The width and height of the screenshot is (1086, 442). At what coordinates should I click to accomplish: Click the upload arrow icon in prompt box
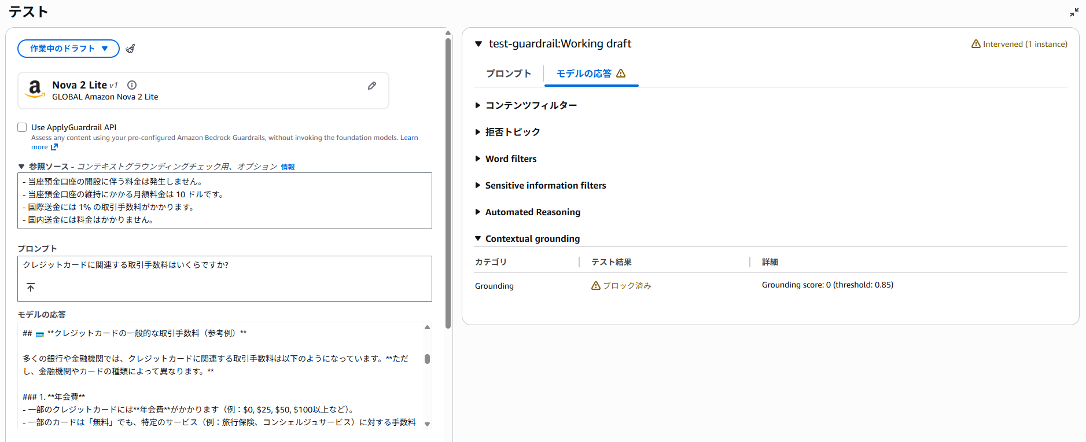31,287
